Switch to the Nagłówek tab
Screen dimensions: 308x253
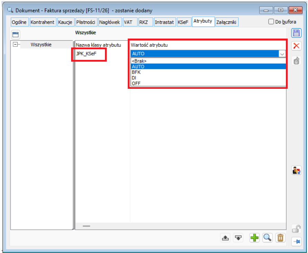[109, 22]
